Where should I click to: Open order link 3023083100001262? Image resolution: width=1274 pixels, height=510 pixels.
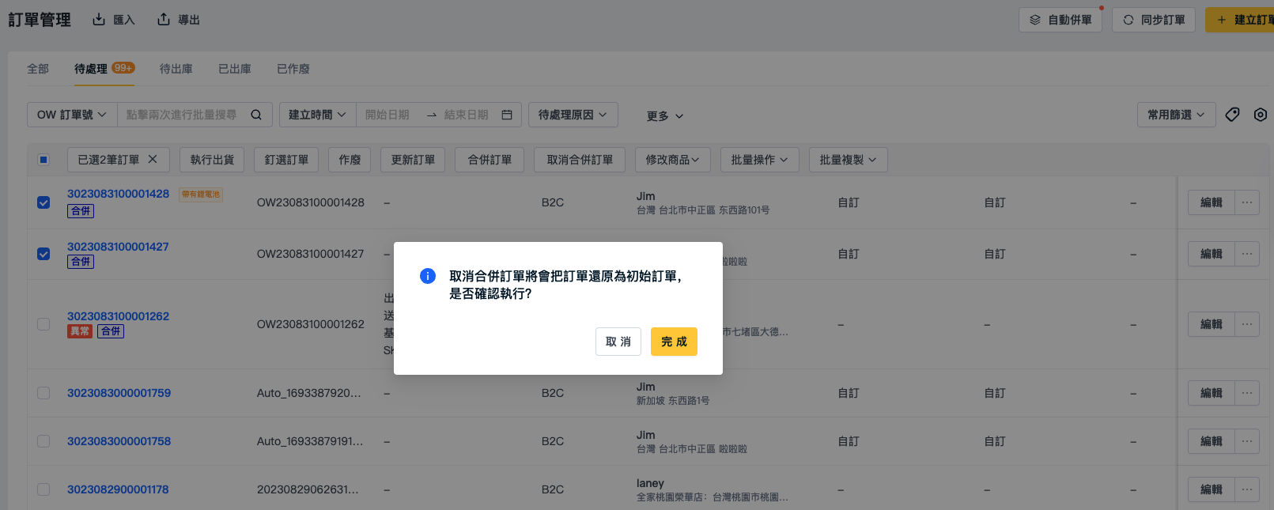(118, 316)
